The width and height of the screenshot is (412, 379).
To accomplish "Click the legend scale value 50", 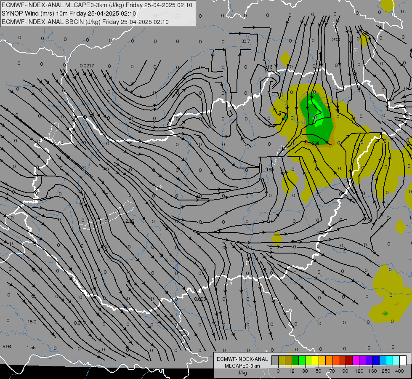I will 319,371.
